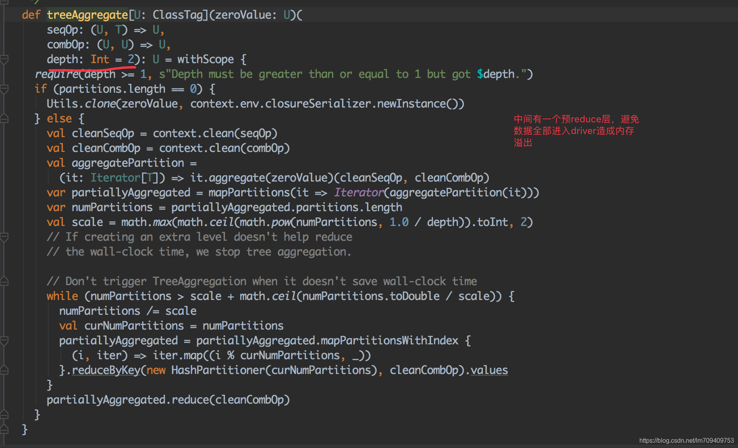Collapse fold marker beside 'depth: Int = 2' line

click(4, 60)
